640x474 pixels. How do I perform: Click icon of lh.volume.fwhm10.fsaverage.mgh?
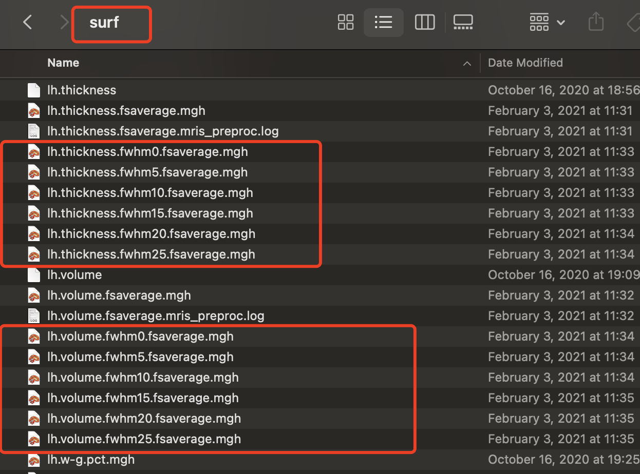coord(34,378)
